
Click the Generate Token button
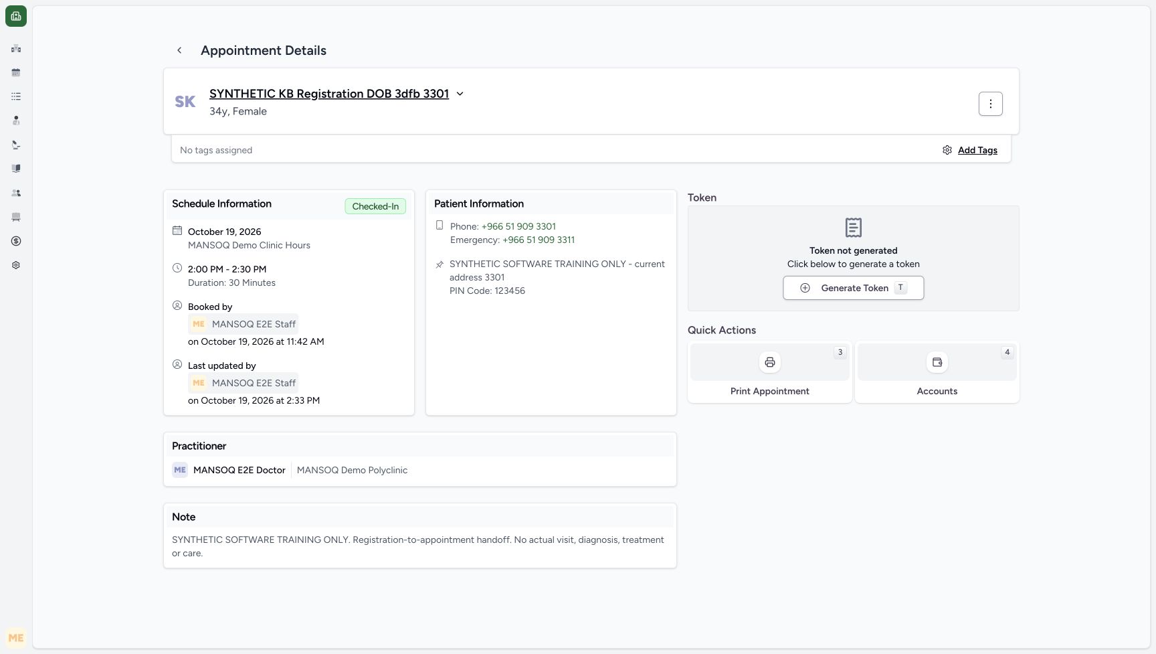854,288
